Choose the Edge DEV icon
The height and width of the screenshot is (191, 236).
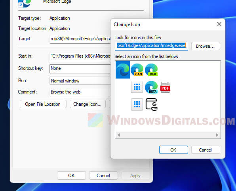(151, 70)
